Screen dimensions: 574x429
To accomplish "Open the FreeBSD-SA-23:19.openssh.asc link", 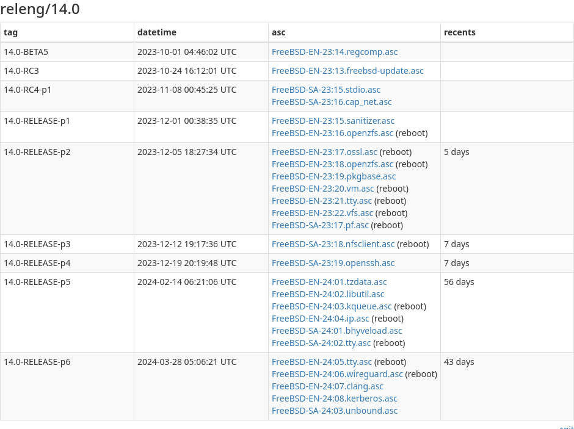I will point(333,263).
